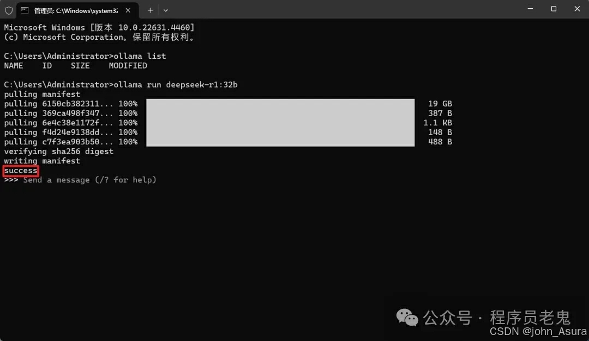
Task: Minimize the terminal window
Action: click(x=530, y=9)
